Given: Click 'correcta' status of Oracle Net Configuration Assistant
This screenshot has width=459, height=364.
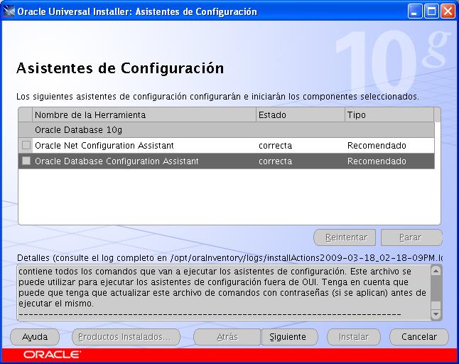Looking at the screenshot, I should click(275, 146).
